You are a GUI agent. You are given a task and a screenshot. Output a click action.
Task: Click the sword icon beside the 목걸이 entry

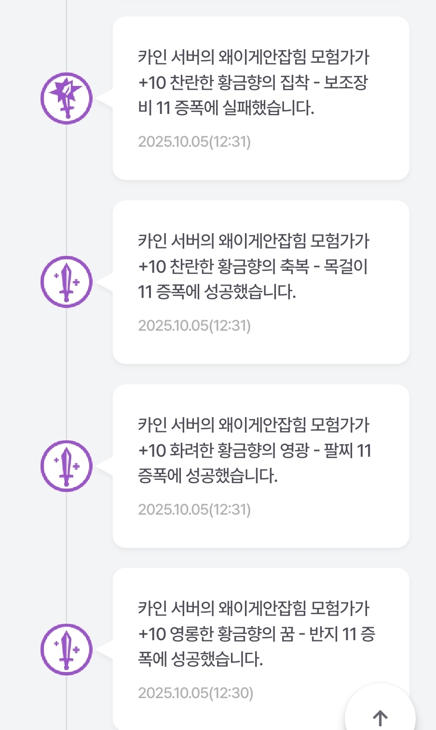[x=67, y=282]
